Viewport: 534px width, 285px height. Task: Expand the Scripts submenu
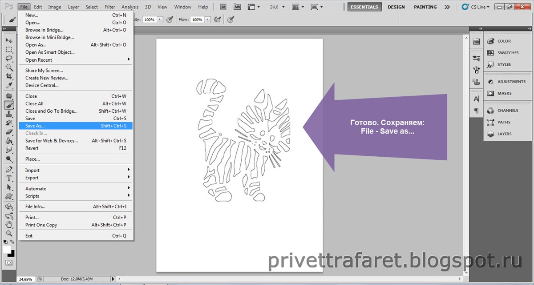point(76,196)
